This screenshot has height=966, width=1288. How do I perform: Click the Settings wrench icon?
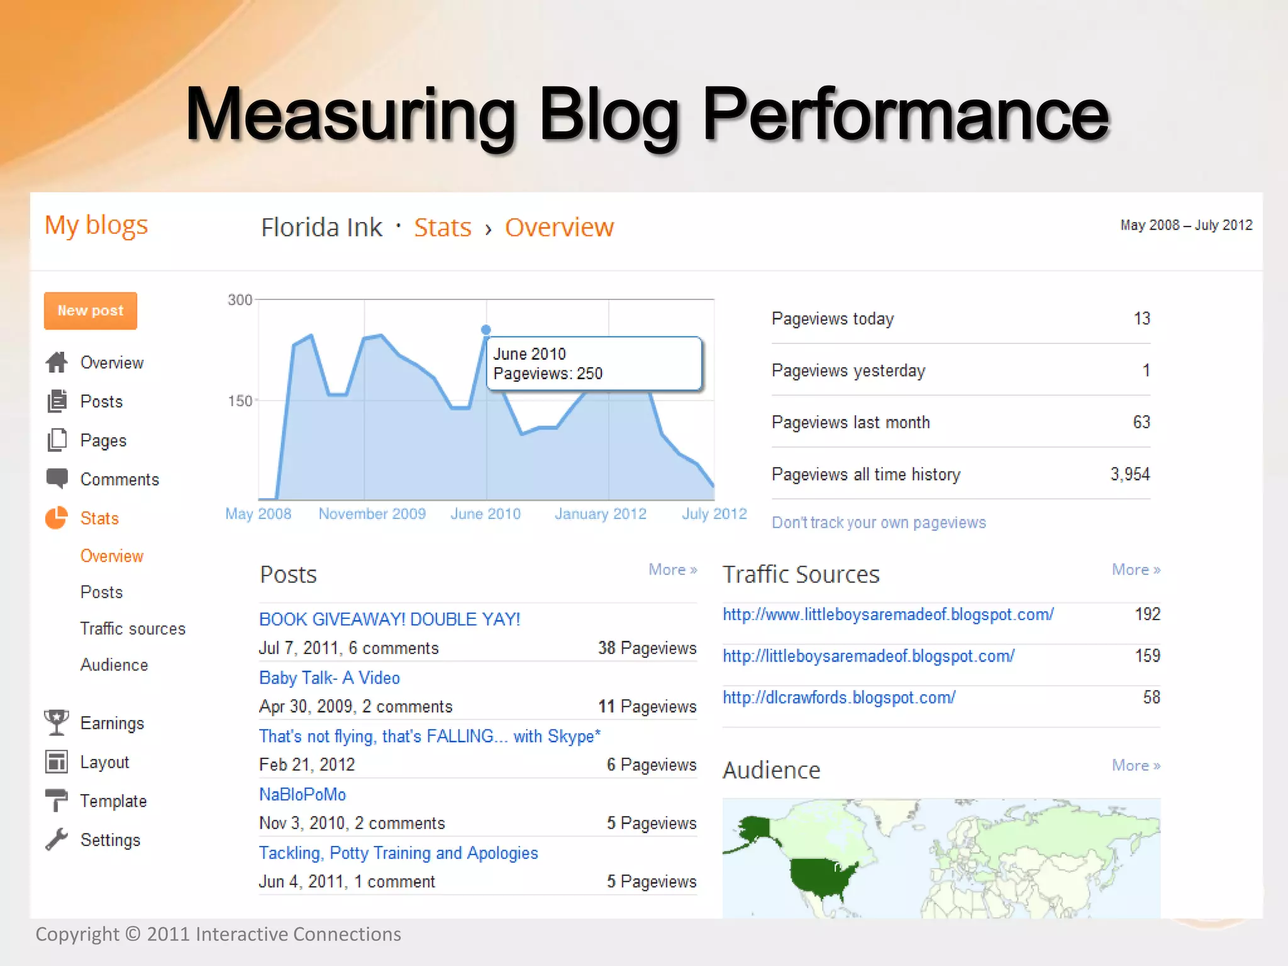[57, 840]
